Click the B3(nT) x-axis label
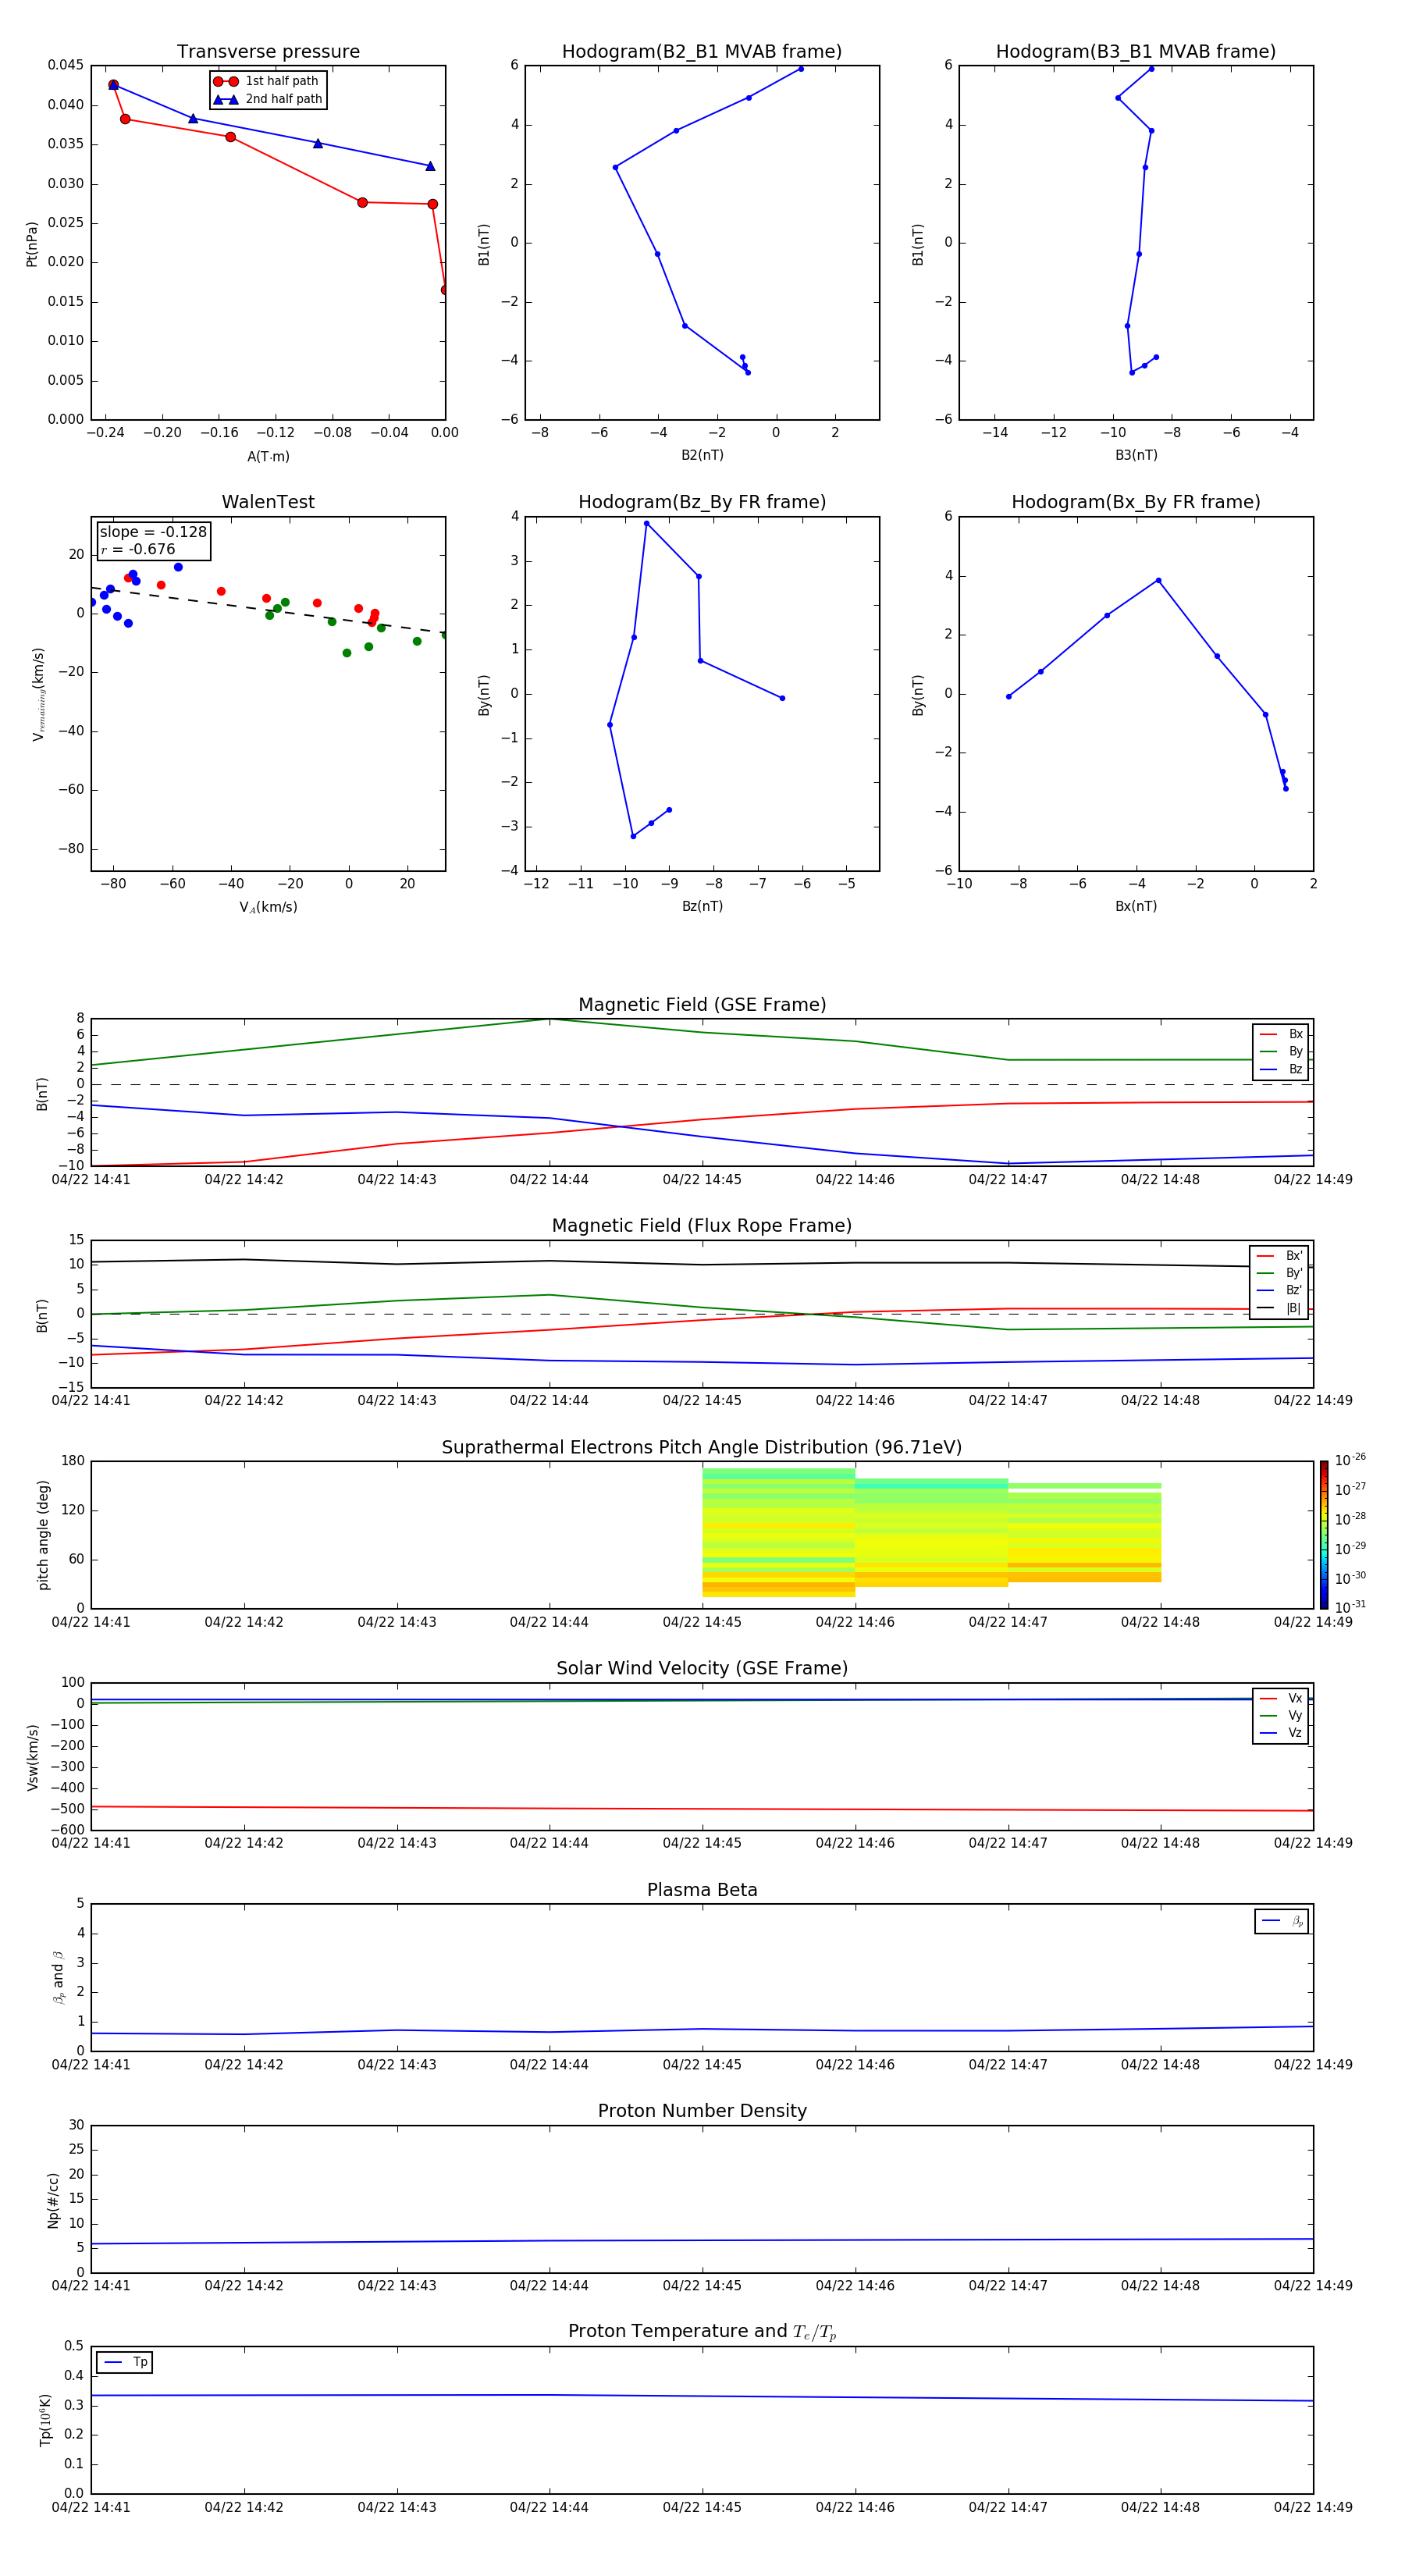 [1136, 455]
